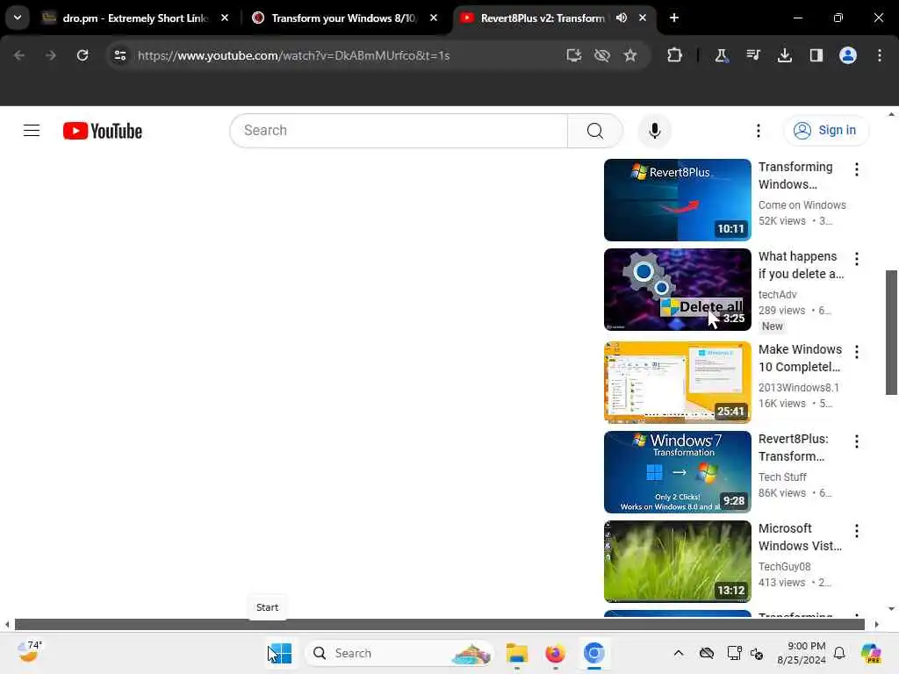The height and width of the screenshot is (674, 899).
Task: Install app icon in address bar
Action: tap(573, 55)
